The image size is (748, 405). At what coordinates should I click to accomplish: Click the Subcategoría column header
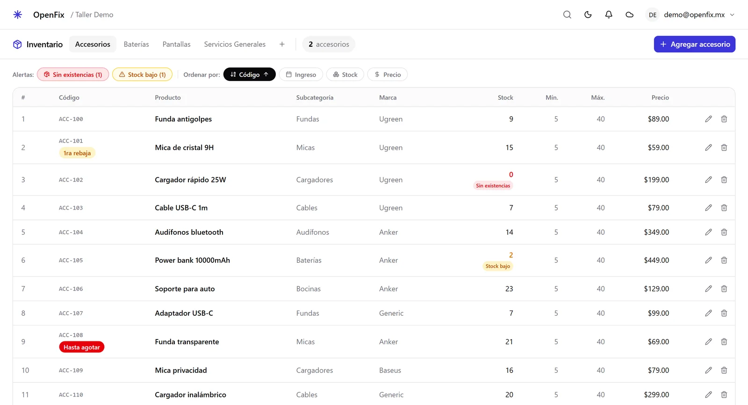(x=315, y=97)
